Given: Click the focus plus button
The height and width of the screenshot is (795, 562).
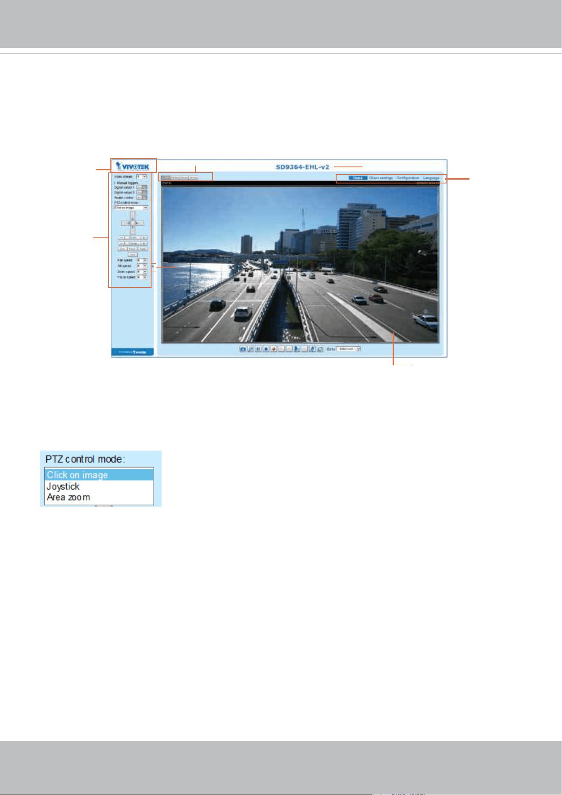Looking at the screenshot, I should coord(144,243).
